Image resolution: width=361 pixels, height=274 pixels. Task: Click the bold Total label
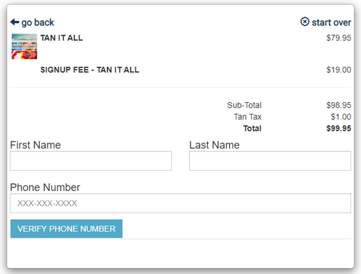(x=252, y=129)
